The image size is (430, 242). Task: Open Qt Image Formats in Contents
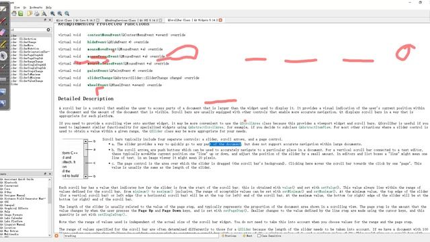point(11,215)
